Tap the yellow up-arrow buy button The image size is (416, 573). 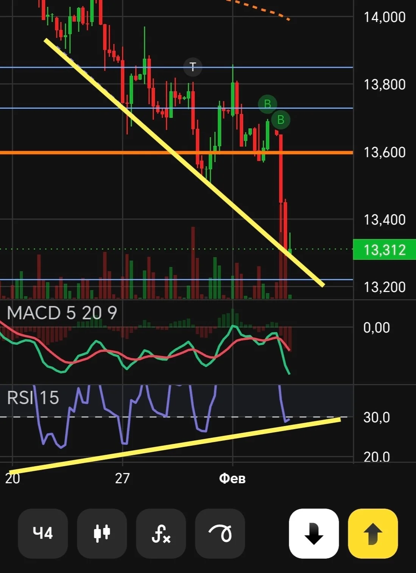373,533
